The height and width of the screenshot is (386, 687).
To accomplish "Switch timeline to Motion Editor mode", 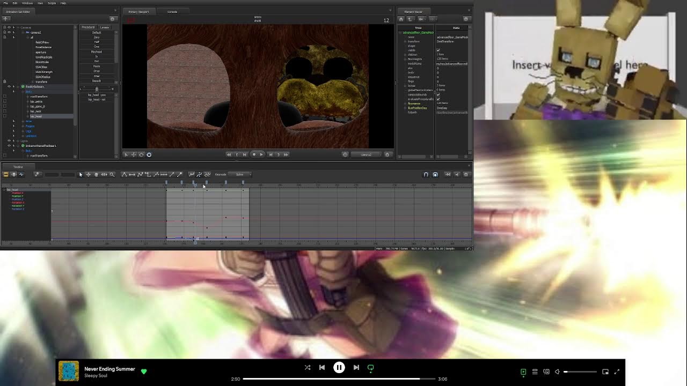I will click(x=13, y=174).
